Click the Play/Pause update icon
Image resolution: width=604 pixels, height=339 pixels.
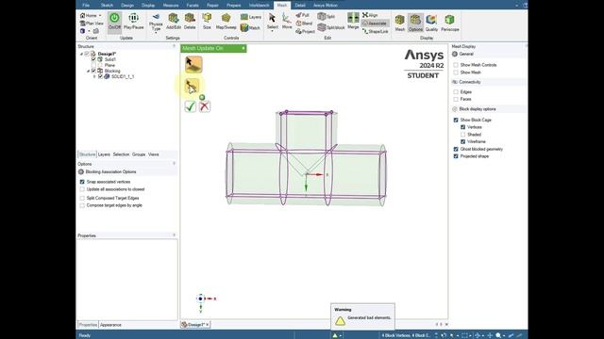(x=133, y=21)
